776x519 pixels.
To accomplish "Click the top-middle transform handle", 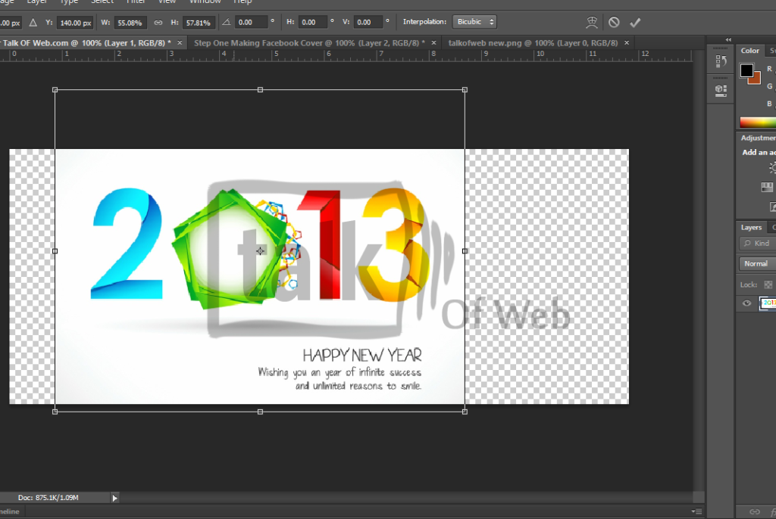I will point(261,90).
